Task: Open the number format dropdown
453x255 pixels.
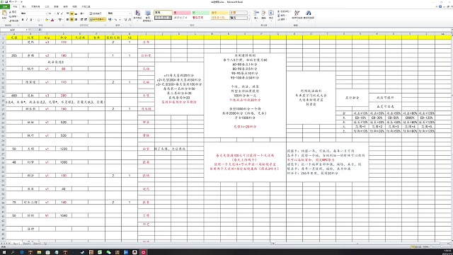Action: (x=130, y=13)
